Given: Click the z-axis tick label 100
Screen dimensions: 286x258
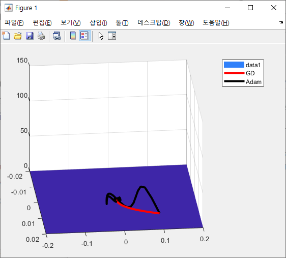Looking at the screenshot, I should tap(22, 96).
